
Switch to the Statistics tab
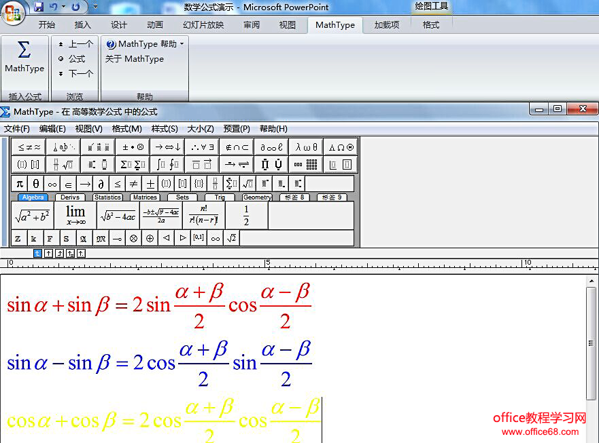pyautogui.click(x=107, y=197)
